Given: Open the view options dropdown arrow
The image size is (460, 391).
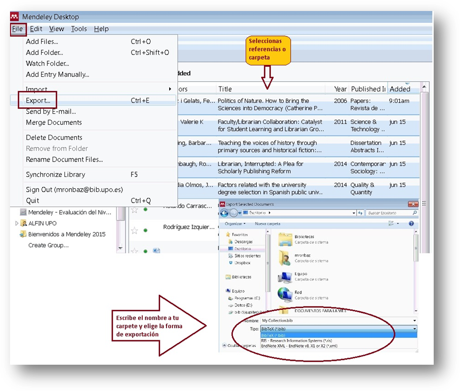Looking at the screenshot, I should pyautogui.click(x=398, y=224).
